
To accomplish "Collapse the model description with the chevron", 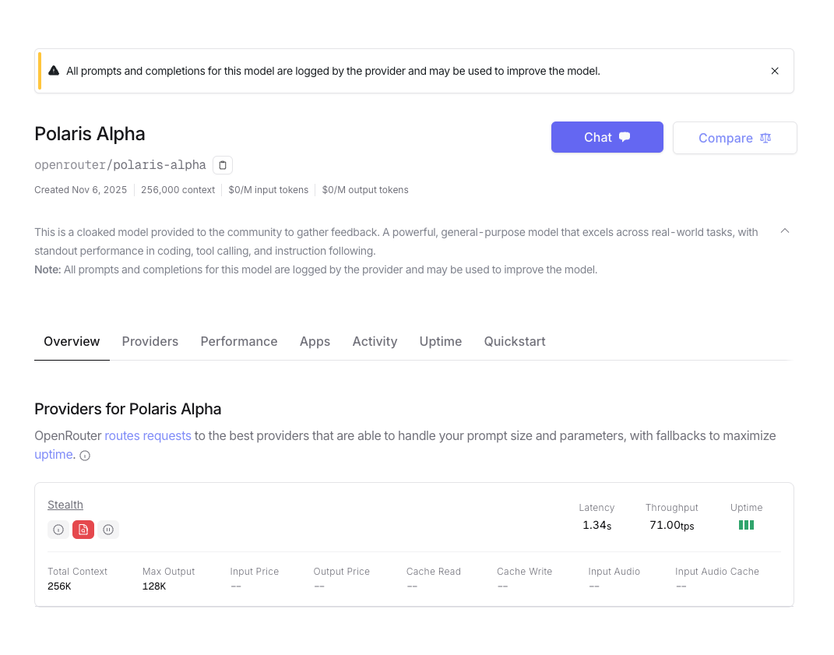I will click(x=785, y=231).
